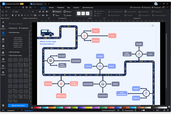Image resolution: width=171 pixels, height=114 pixels.
Task: Open the Symbols panel in the sidebar
Action: [x=3, y=34]
